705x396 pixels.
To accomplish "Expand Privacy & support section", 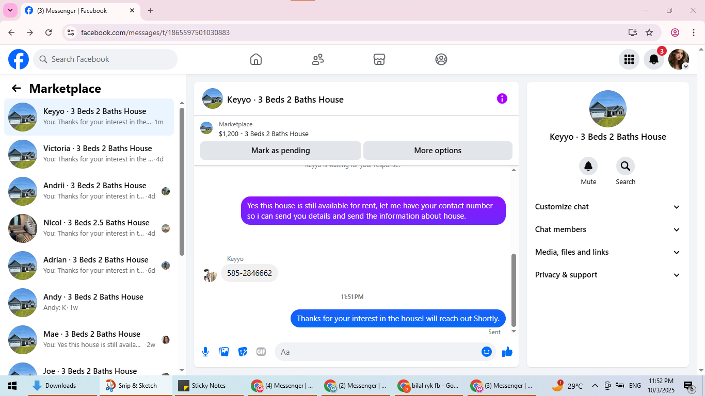I will pos(608,275).
